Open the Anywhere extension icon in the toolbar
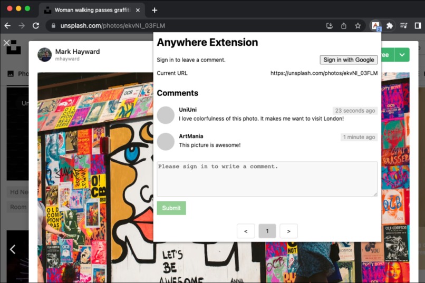The image size is (425, 283). (376, 26)
